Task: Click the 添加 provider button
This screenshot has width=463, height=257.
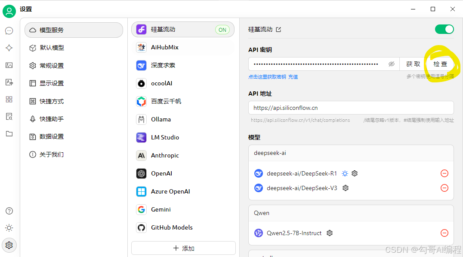Action: 183,248
